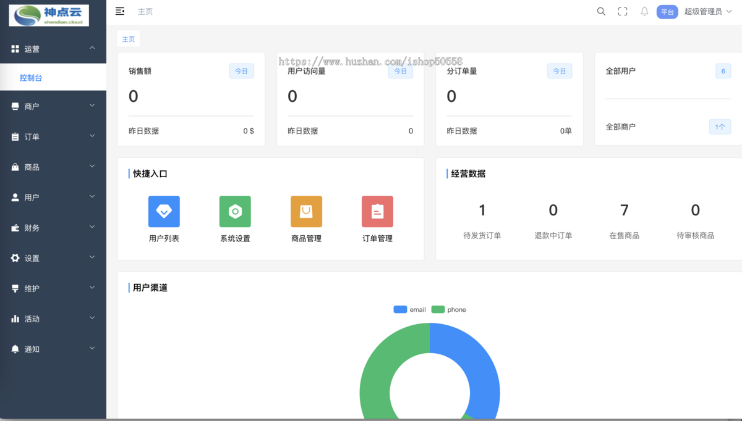
Task: Click the 全部商户 label
Action: [x=621, y=127]
